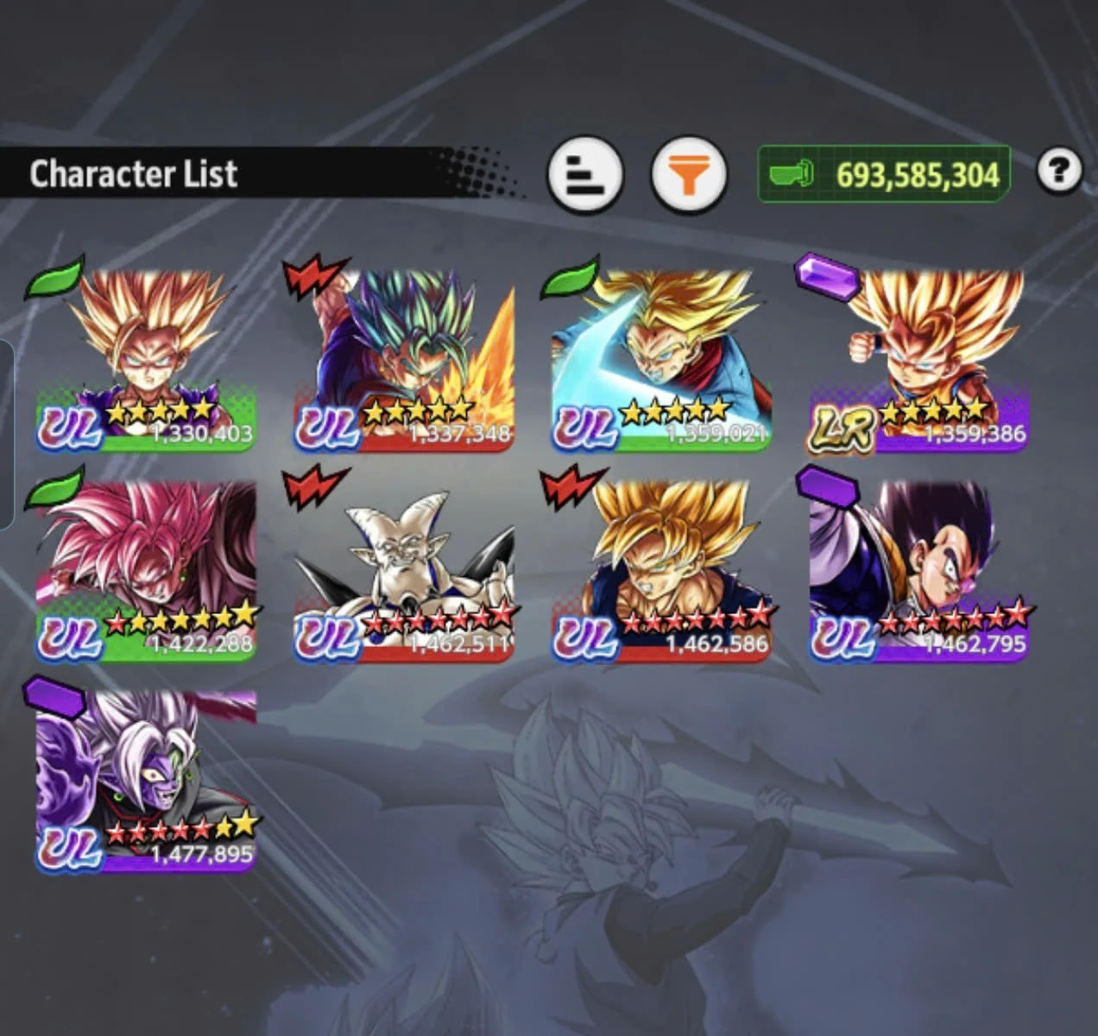This screenshot has width=1098, height=1036.
Task: Open the orange filter funnel button
Action: (x=688, y=175)
